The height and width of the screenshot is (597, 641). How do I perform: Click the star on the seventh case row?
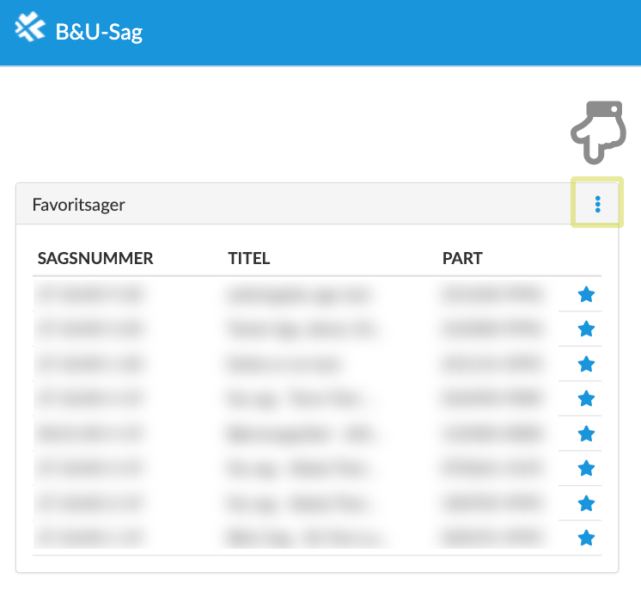click(x=586, y=502)
